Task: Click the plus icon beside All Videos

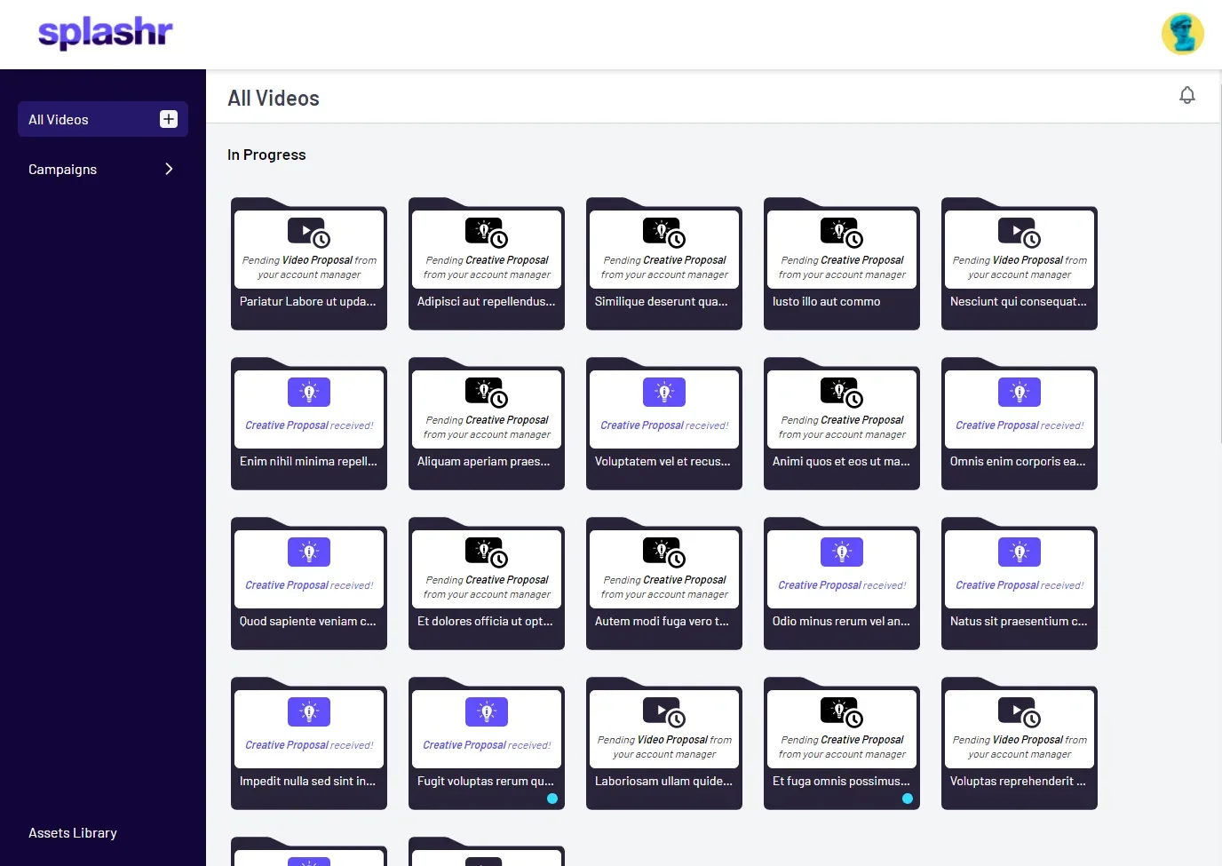Action: tap(169, 119)
